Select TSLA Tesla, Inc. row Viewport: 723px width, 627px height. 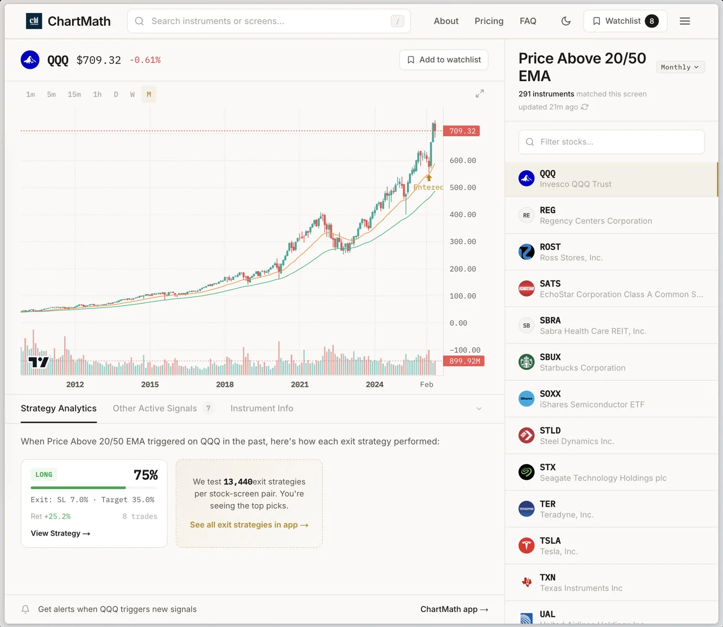click(x=611, y=545)
